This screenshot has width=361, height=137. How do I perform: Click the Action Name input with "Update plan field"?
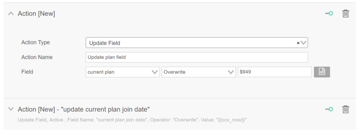pos(197,57)
